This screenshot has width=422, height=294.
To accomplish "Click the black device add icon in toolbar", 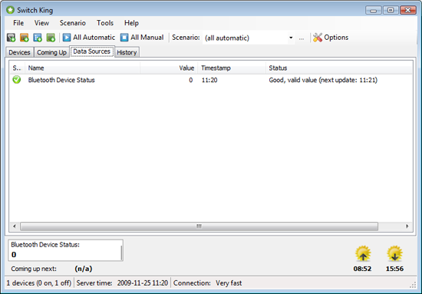I will [x=11, y=38].
